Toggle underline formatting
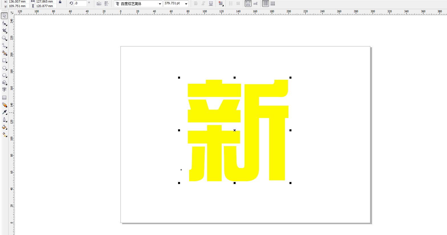Viewport: 447px width, 235px height. [x=211, y=3]
